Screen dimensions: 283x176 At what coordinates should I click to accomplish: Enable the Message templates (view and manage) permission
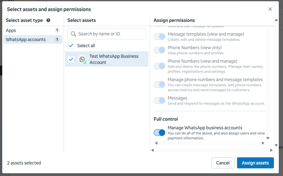pyautogui.click(x=159, y=36)
